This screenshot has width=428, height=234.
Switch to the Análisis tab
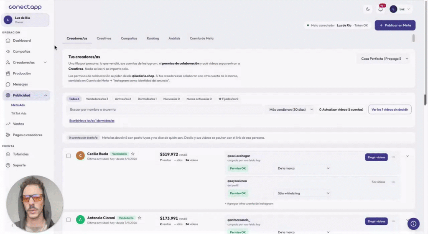coord(174,38)
